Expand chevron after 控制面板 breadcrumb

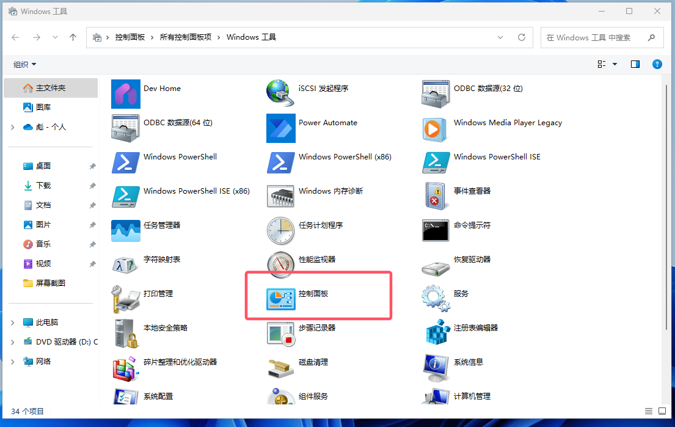152,37
